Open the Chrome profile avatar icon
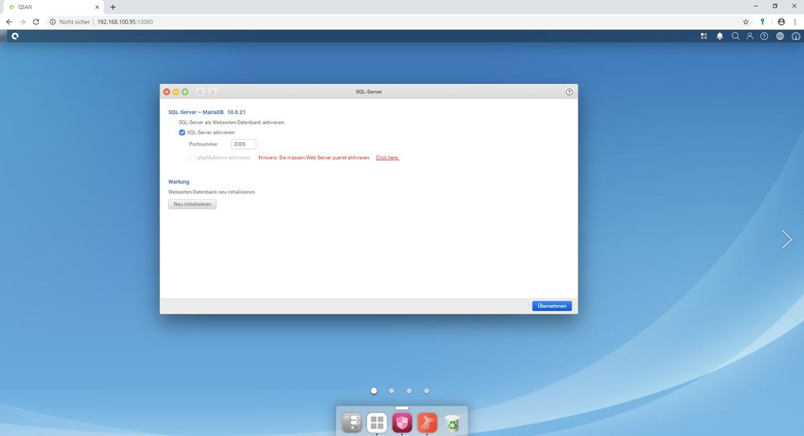Viewport: 804px width, 436px height. pos(781,22)
